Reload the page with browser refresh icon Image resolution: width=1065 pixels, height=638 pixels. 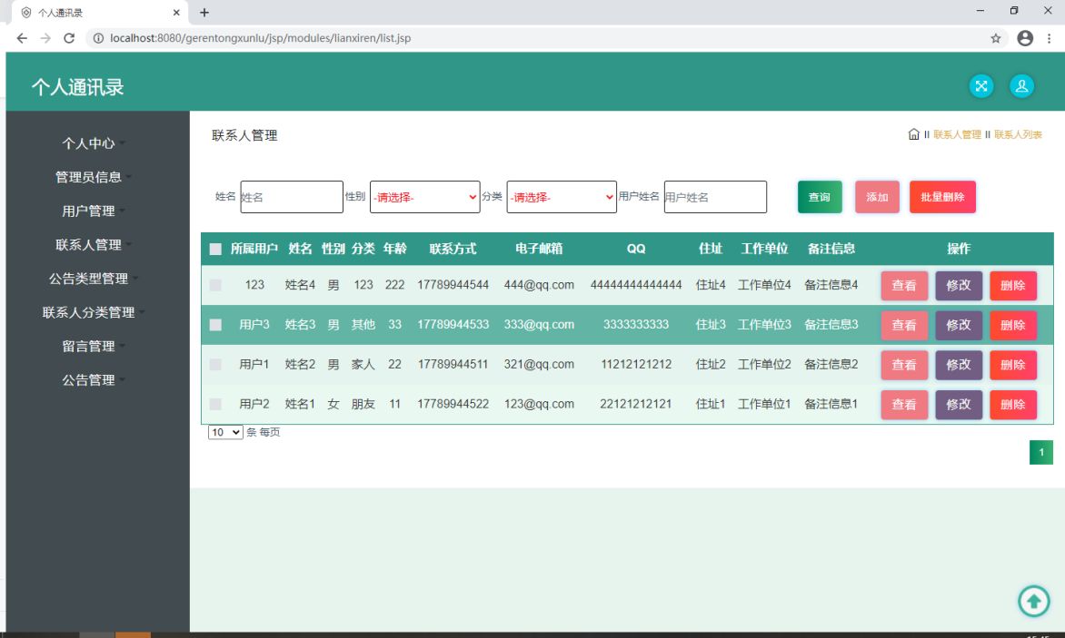69,38
